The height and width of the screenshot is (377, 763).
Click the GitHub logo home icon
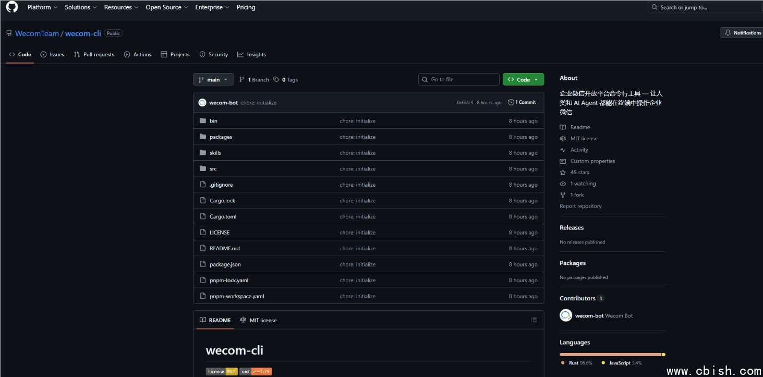point(11,7)
